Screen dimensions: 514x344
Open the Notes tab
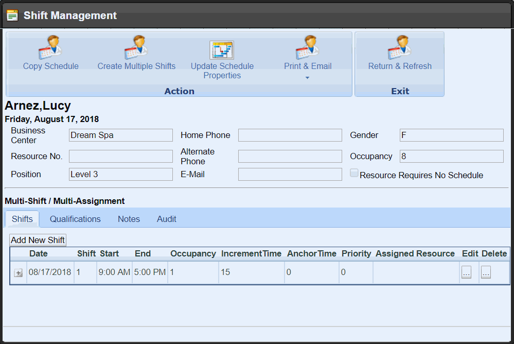coord(129,219)
